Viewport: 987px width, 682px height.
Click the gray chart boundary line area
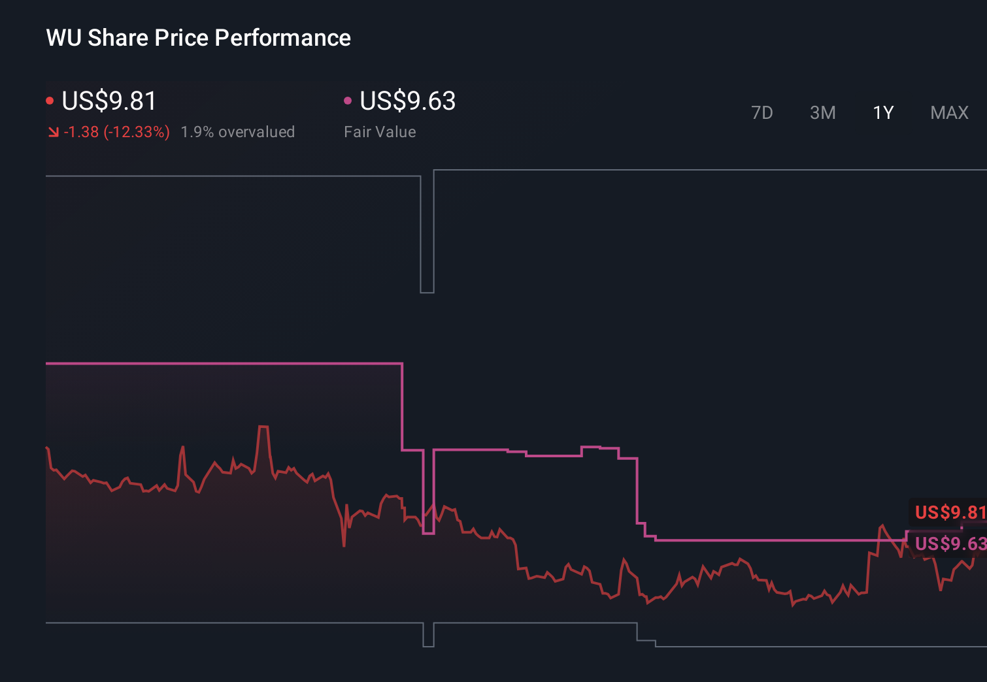tap(229, 176)
